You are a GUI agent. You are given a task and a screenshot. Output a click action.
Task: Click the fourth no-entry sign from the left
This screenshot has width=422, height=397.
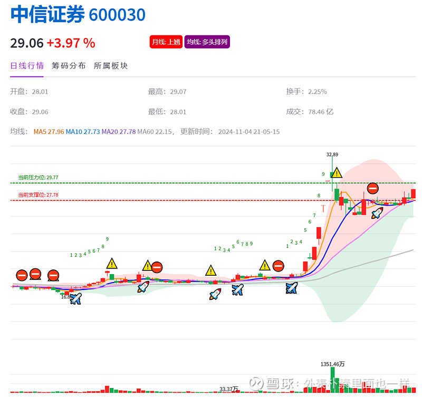157,267
